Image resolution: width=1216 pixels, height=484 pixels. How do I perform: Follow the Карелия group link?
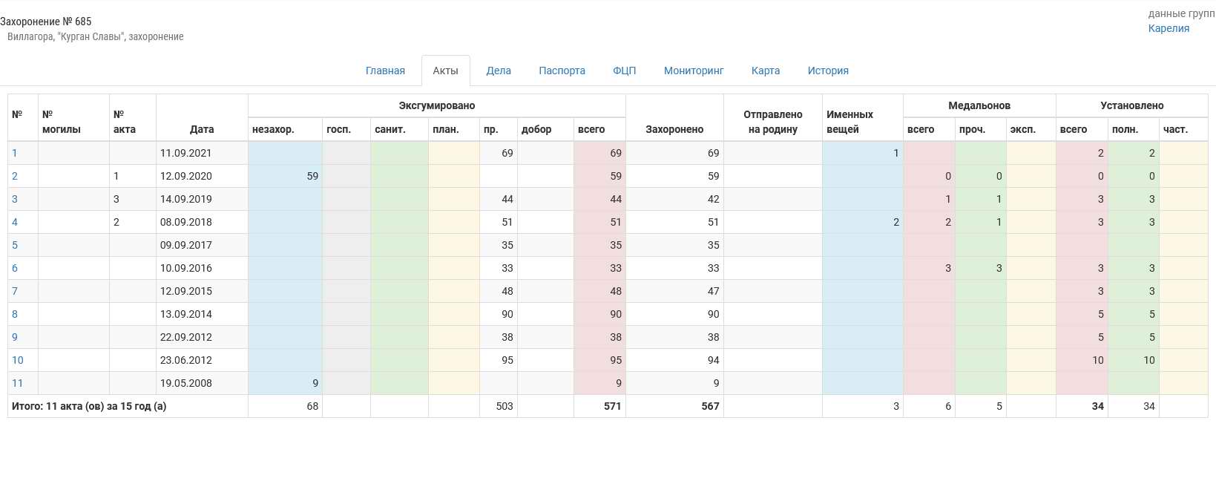coord(1169,28)
